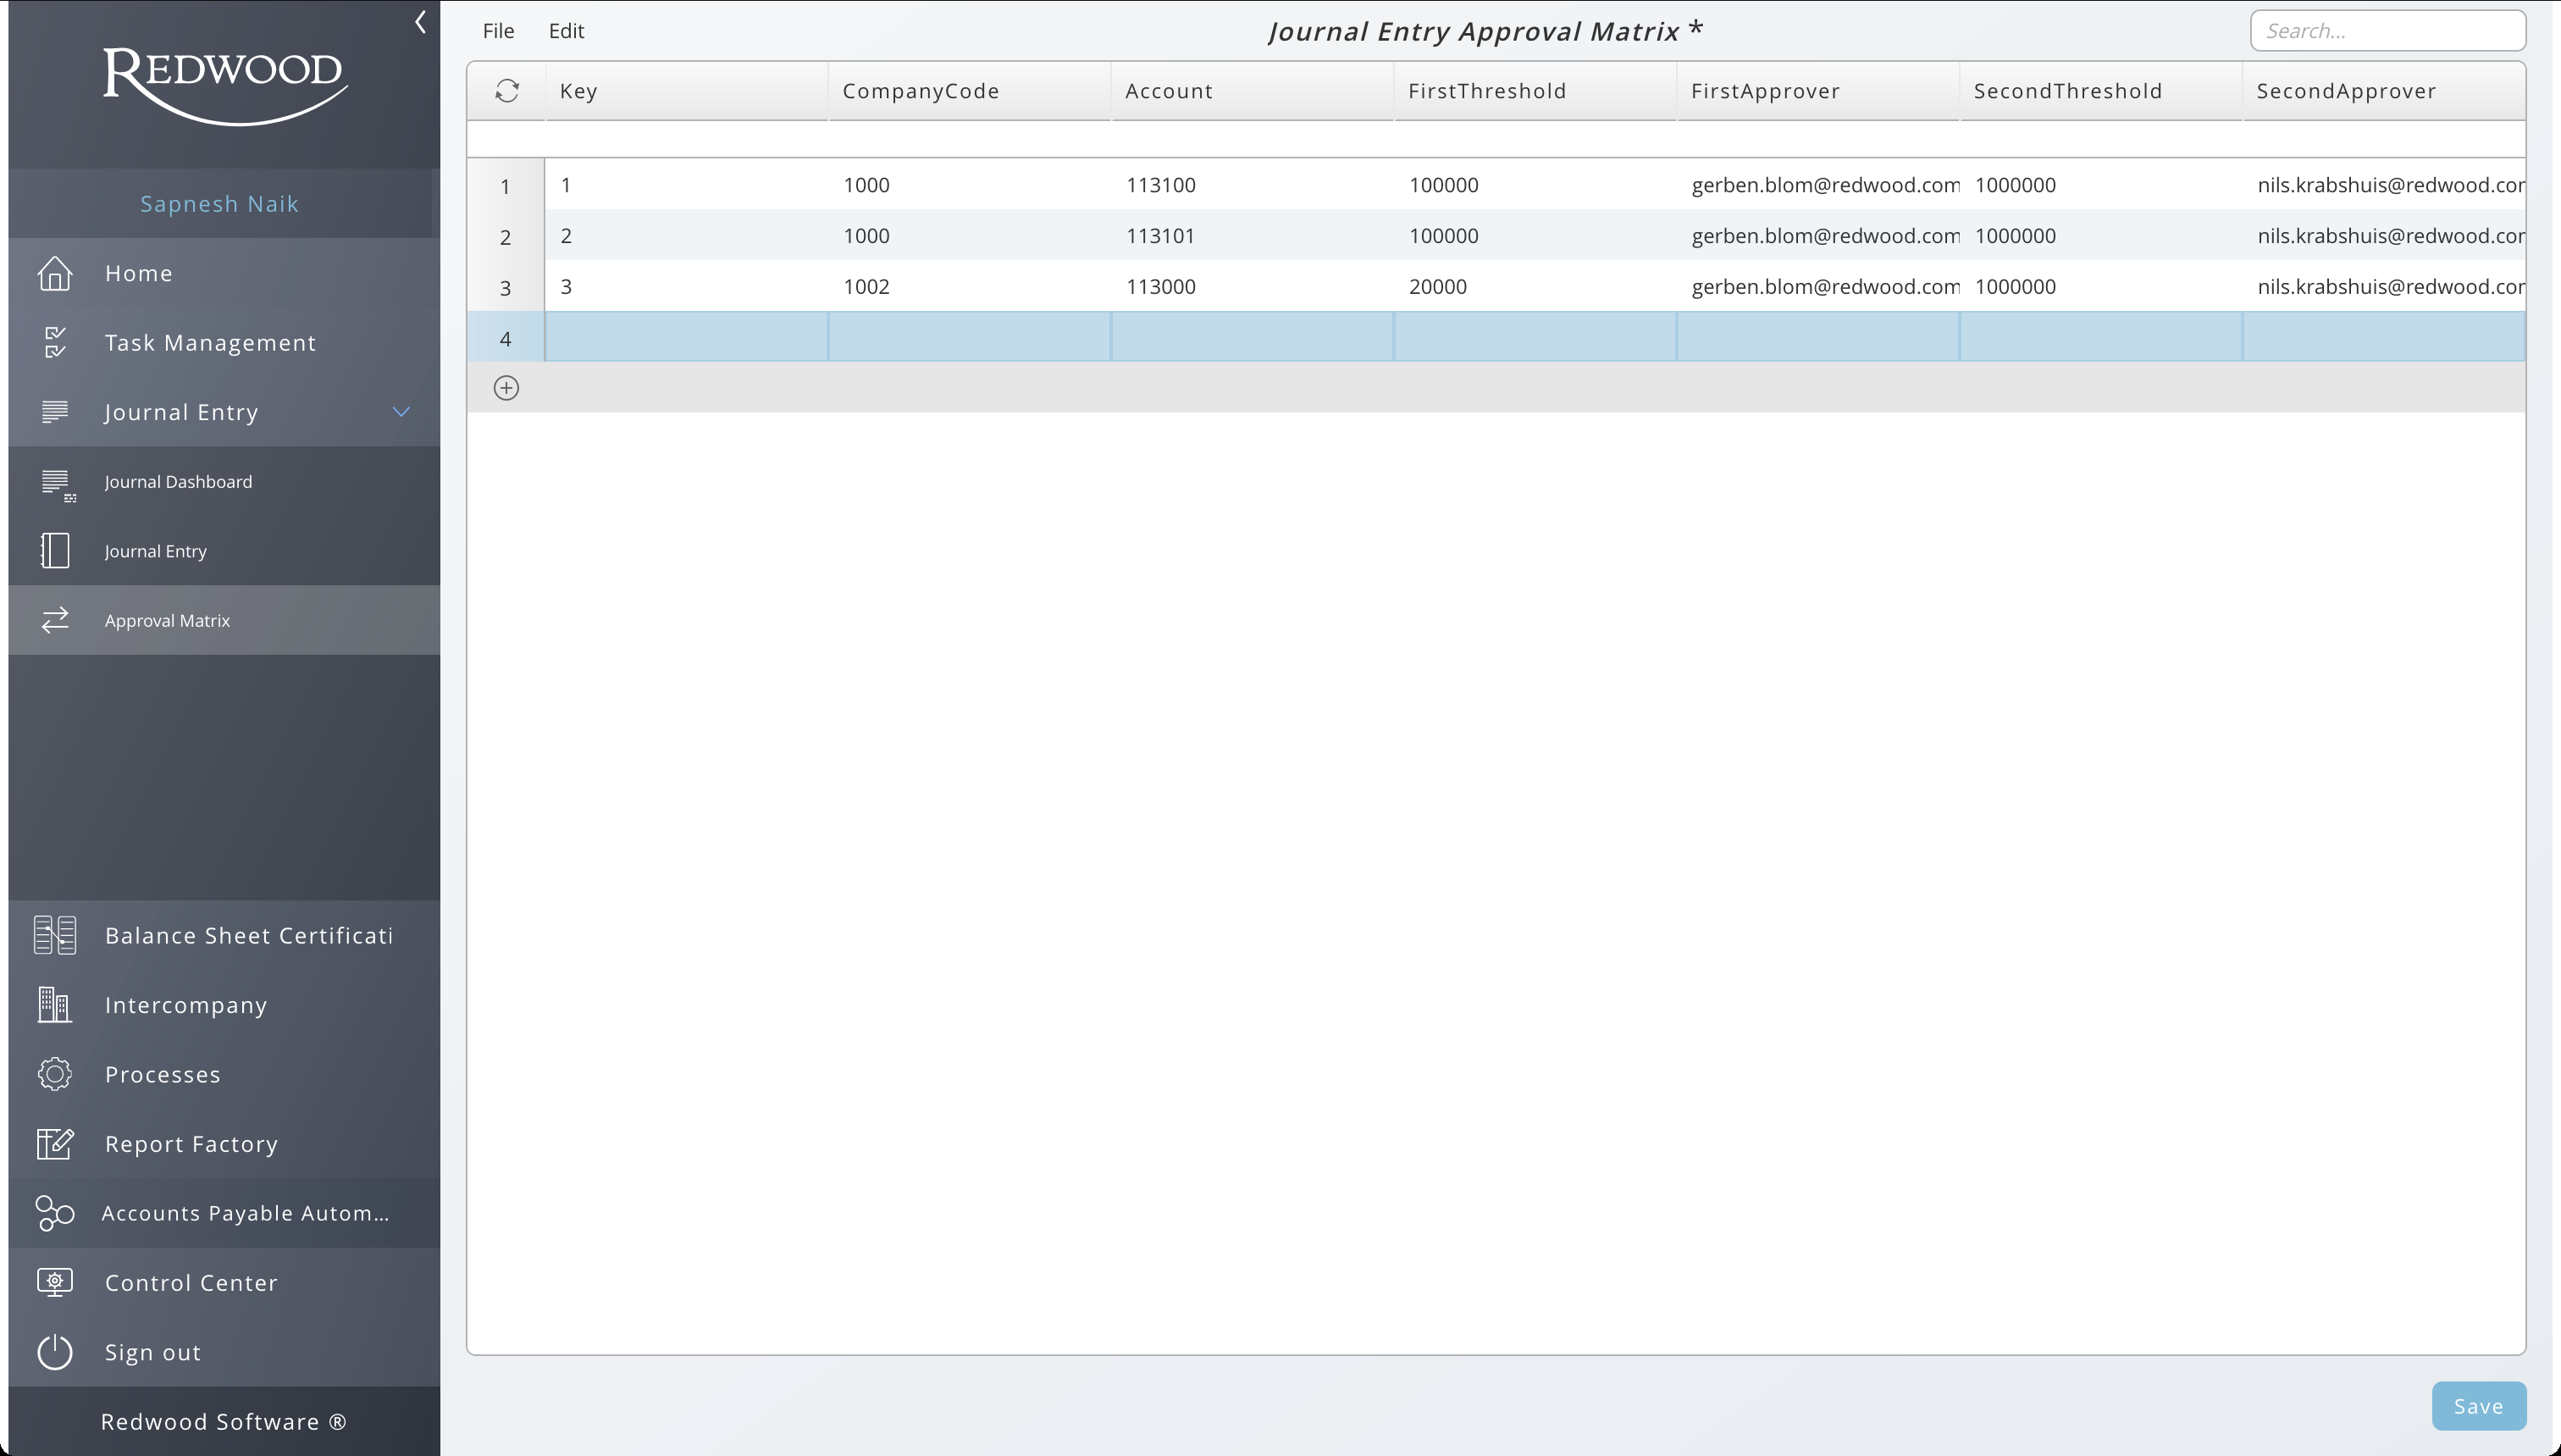Viewport: 2561px width, 1456px height.
Task: Click the Report Factory pencil icon
Action: click(55, 1143)
